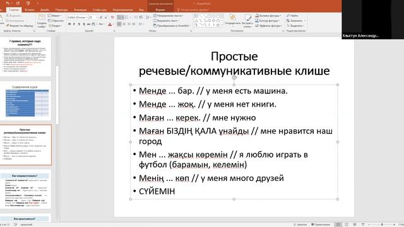Click Упорядочить (Arrange) button

[x=233, y=21]
